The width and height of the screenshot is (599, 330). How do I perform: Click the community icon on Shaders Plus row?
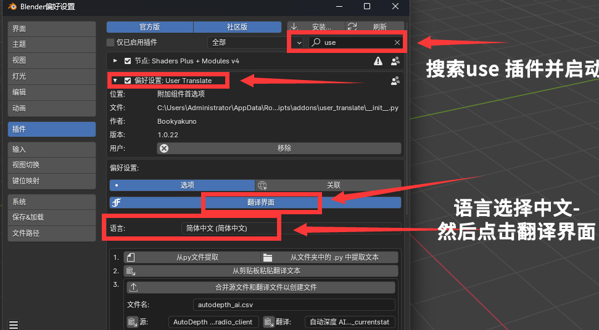coord(395,61)
